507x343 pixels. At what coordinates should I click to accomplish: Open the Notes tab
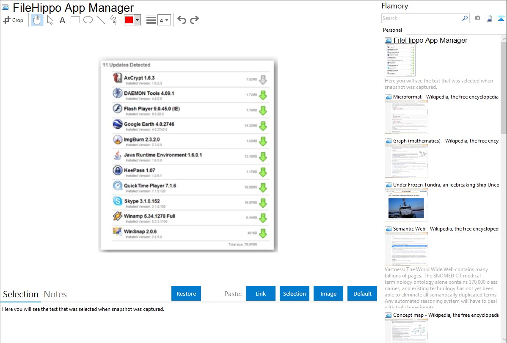[x=55, y=294]
